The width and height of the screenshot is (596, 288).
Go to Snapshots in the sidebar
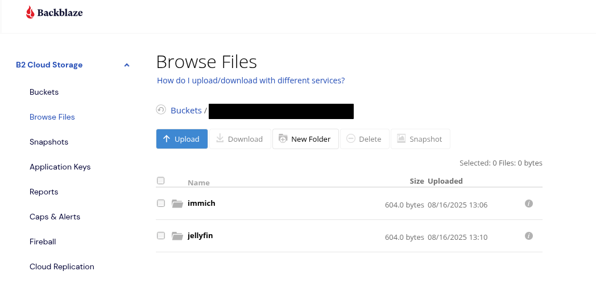[49, 142]
